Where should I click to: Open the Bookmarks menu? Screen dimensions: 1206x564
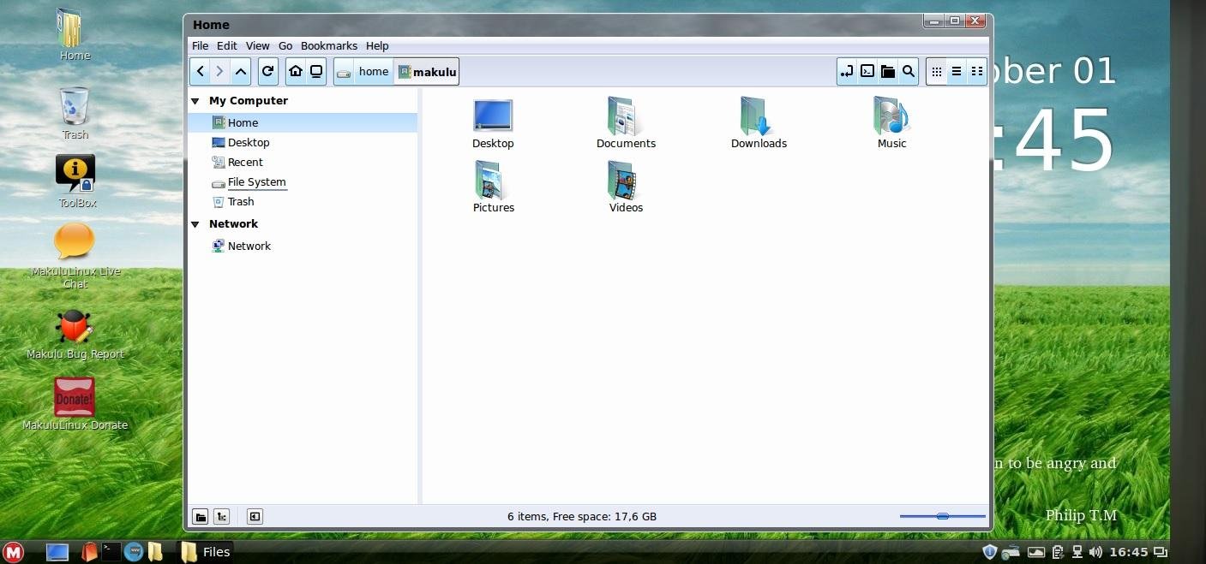[x=329, y=45]
